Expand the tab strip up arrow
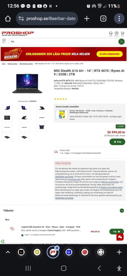Screen dimensions: 127x276 point(8,252)
